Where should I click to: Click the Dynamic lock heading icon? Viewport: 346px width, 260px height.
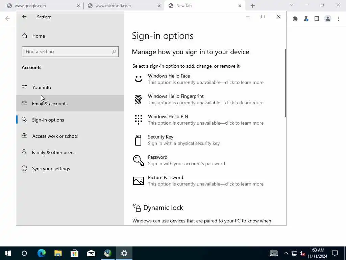(137, 208)
